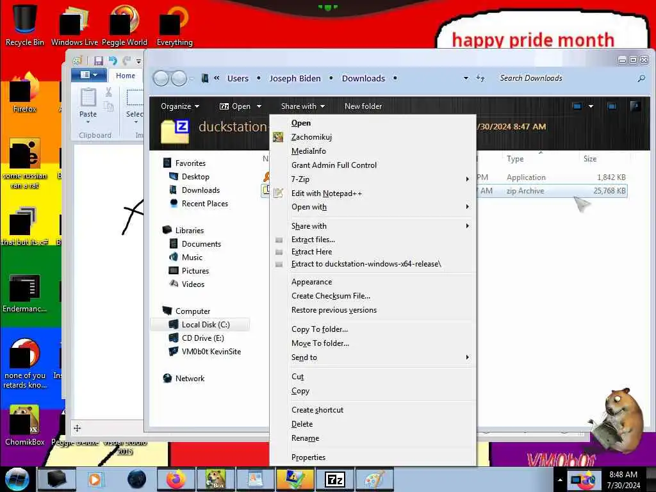Open the Firefox desktop shortcut
This screenshot has height=492, width=656.
25,93
